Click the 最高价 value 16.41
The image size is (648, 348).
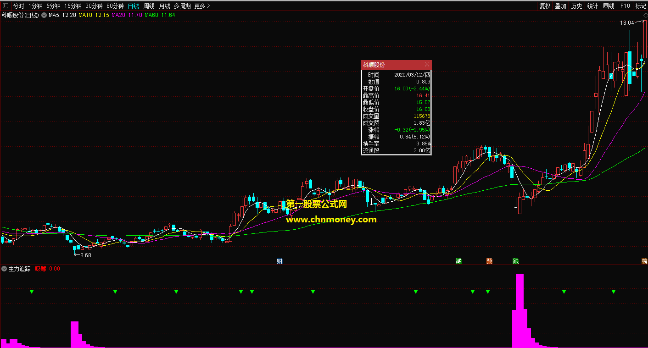(x=423, y=95)
